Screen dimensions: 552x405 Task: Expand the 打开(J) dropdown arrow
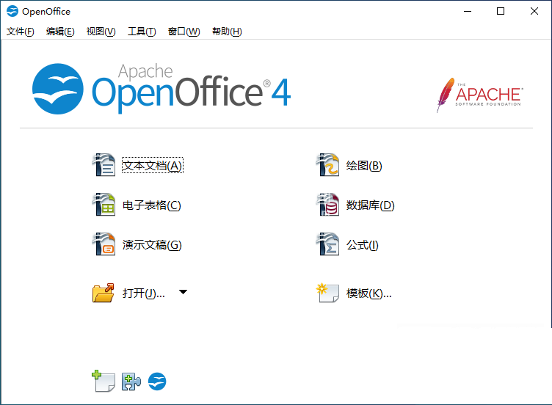(x=183, y=292)
